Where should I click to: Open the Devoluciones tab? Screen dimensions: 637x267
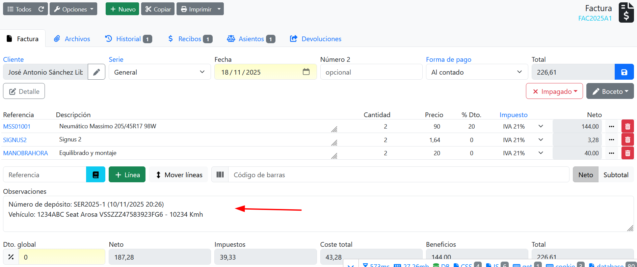pyautogui.click(x=316, y=39)
